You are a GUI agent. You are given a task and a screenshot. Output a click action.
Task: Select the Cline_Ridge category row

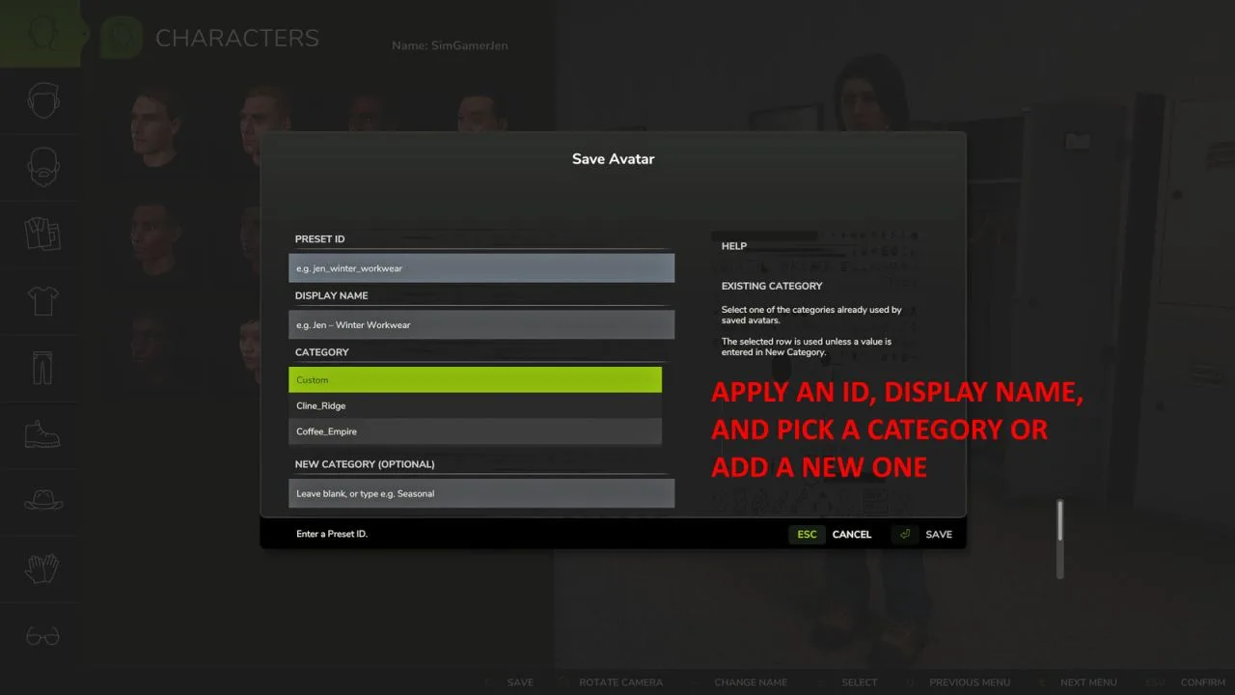click(x=476, y=405)
